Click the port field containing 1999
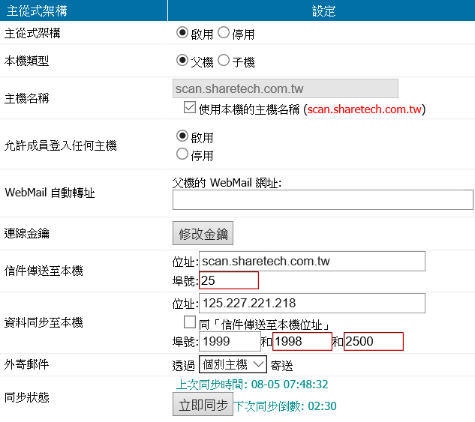This screenshot has width=475, height=422. 229,342
